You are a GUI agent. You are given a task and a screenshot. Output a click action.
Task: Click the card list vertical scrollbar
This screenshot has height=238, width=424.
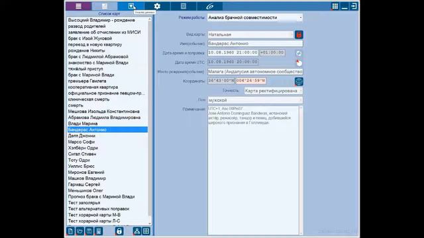pos(150,122)
